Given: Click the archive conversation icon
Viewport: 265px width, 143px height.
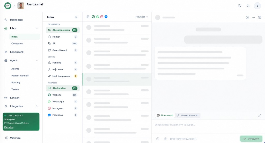Looking at the screenshot, I should click(x=260, y=17).
